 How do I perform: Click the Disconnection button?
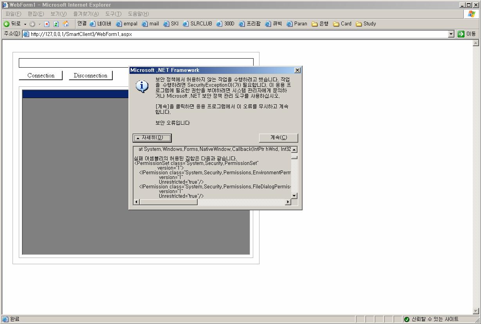[x=90, y=75]
